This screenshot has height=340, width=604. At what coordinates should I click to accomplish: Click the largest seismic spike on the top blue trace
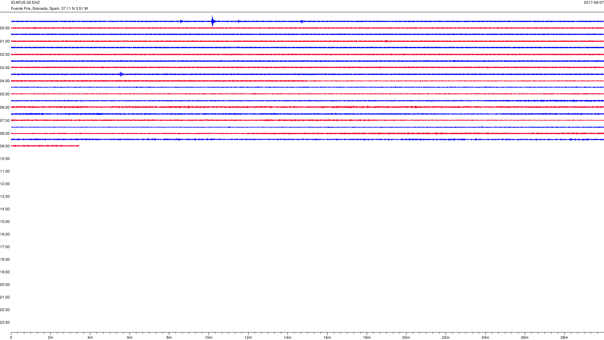pyautogui.click(x=213, y=21)
